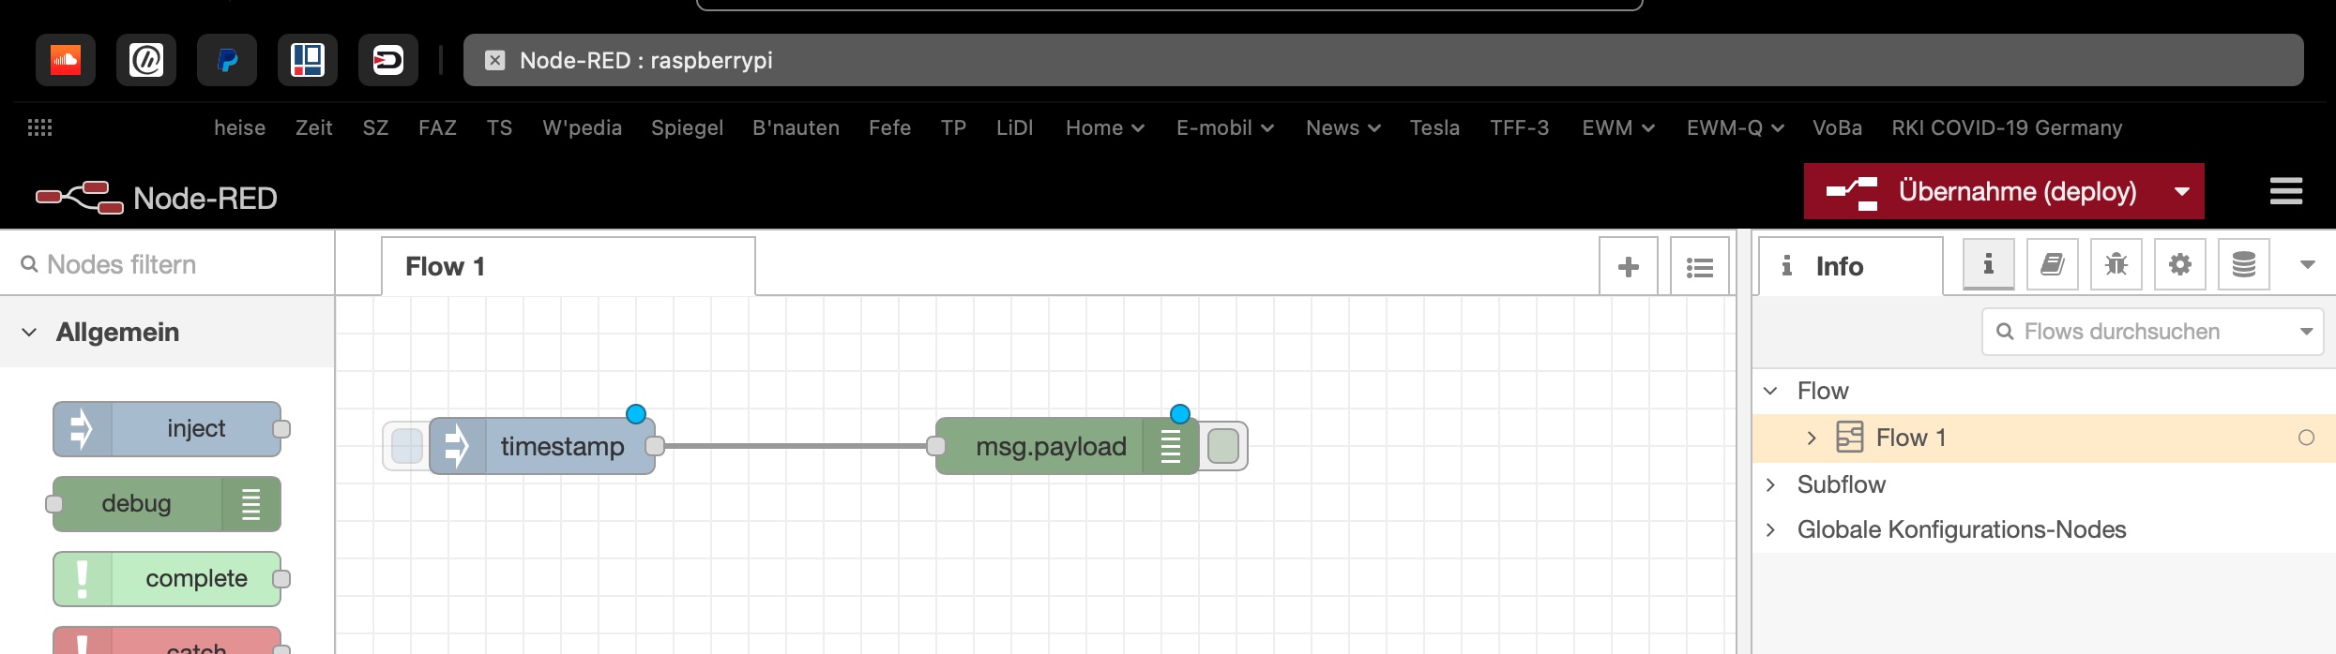This screenshot has width=2336, height=654.
Task: Open the W'pedia bookmark
Action: click(x=583, y=127)
